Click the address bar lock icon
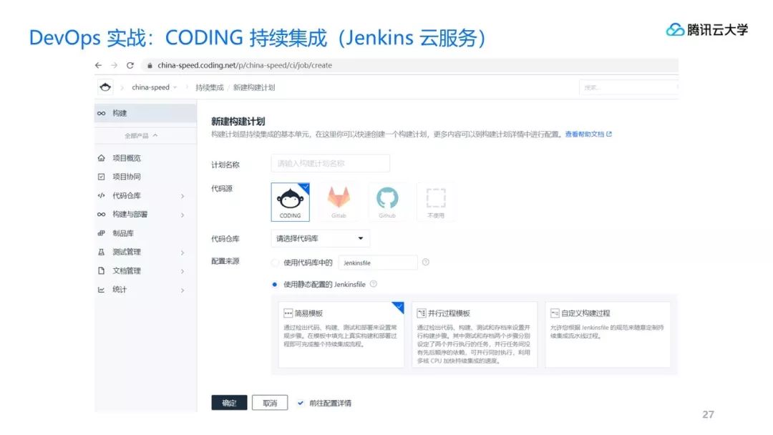 (150, 65)
